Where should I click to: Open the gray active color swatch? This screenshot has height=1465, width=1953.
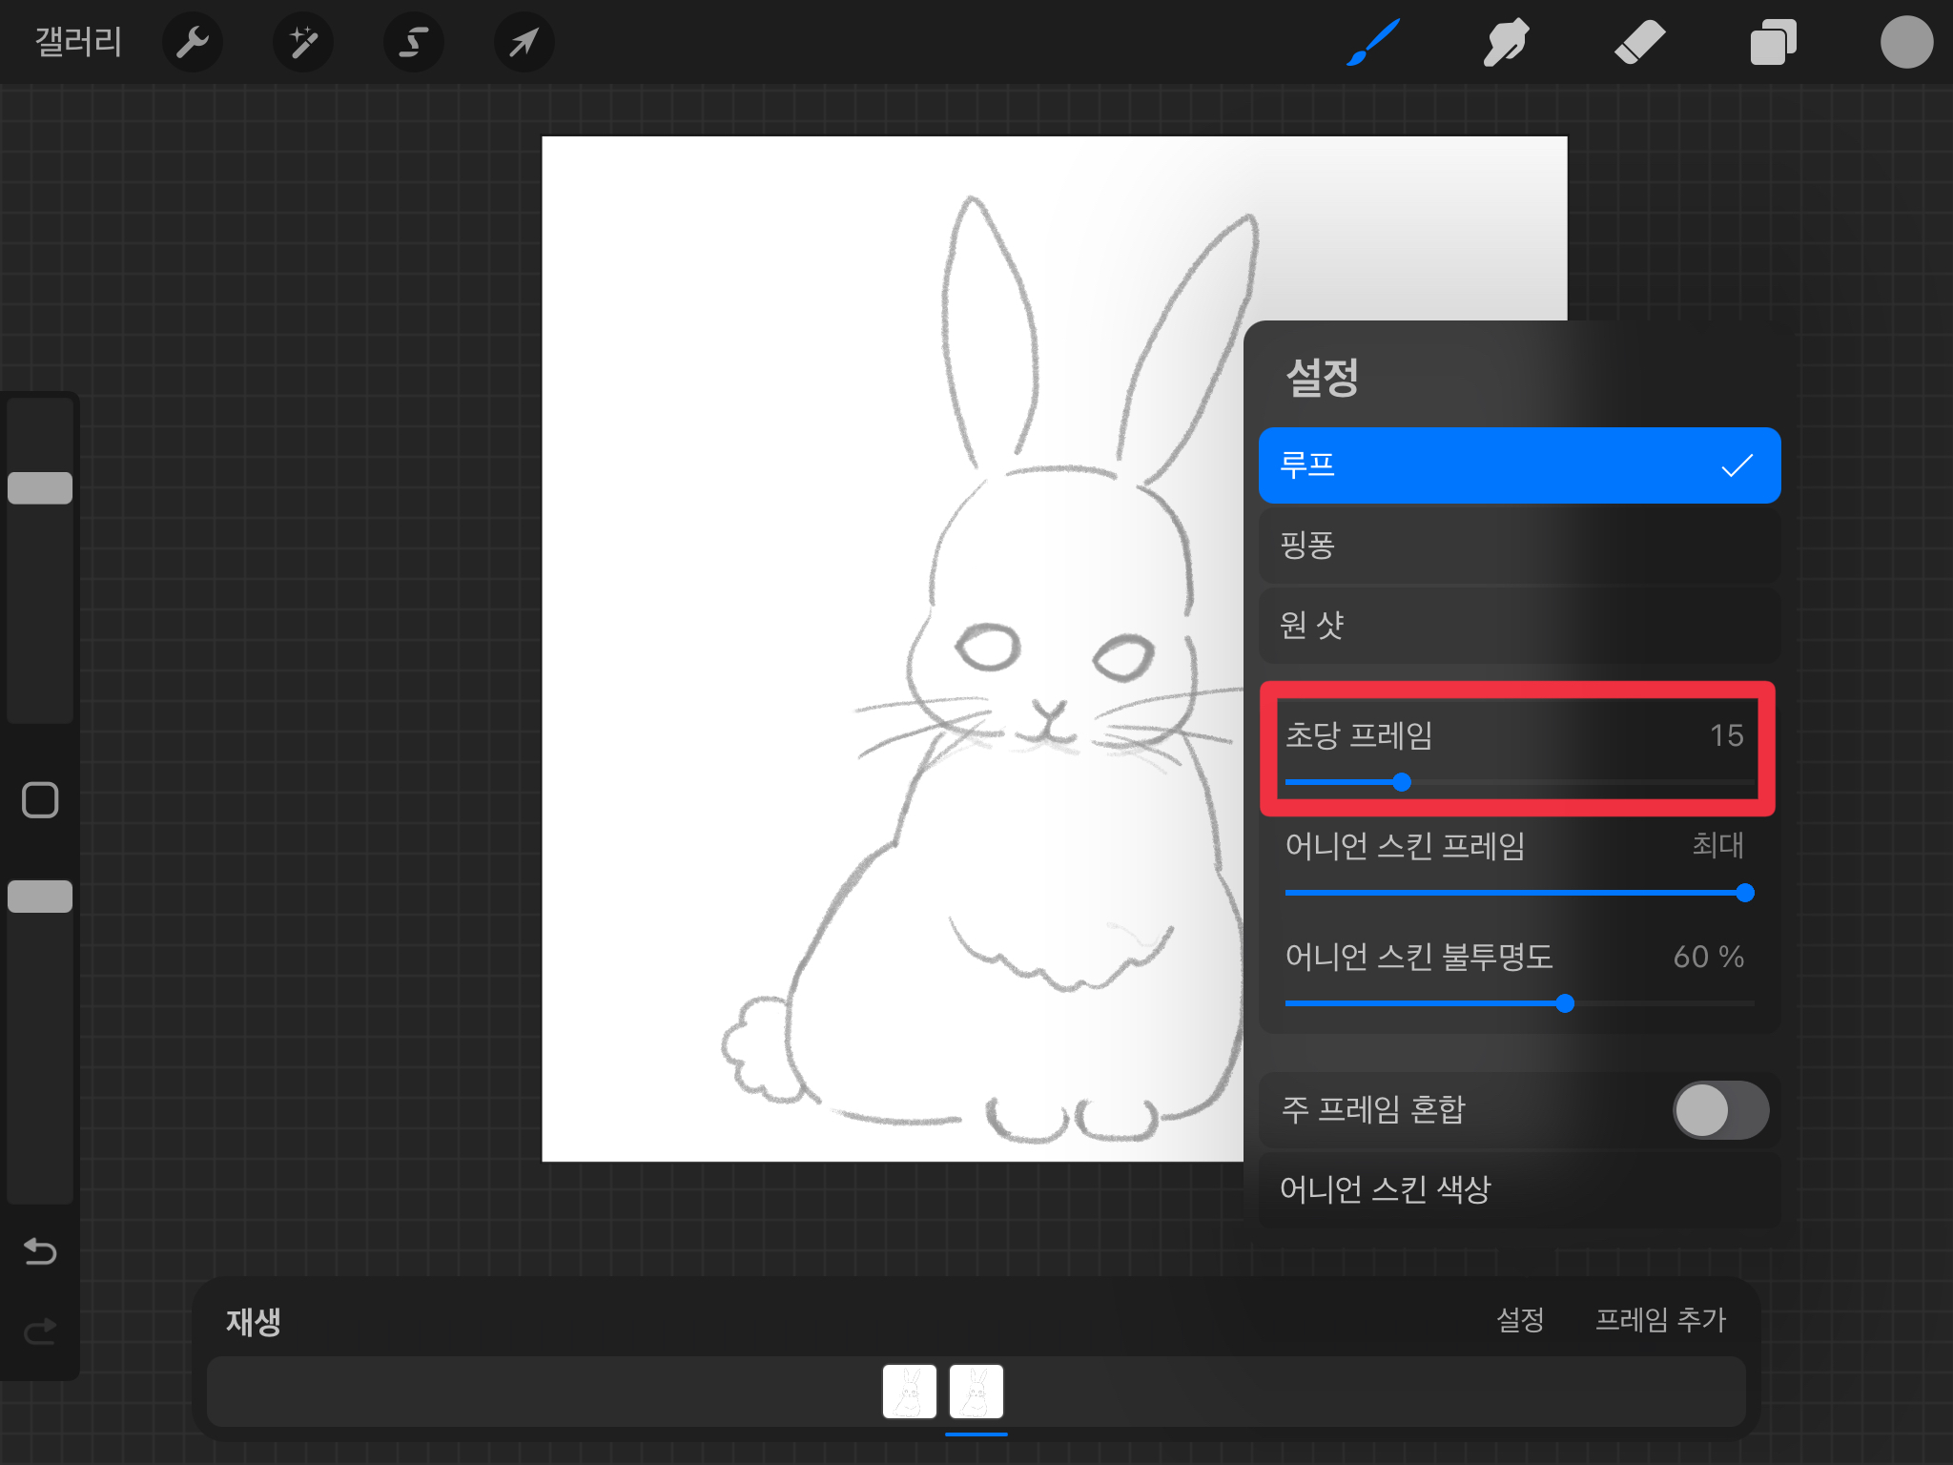[1905, 42]
